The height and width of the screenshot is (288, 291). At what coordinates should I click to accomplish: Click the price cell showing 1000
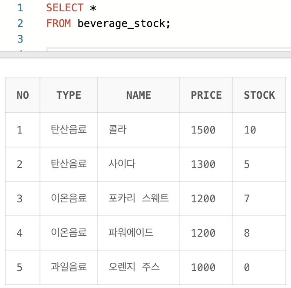coord(206,268)
